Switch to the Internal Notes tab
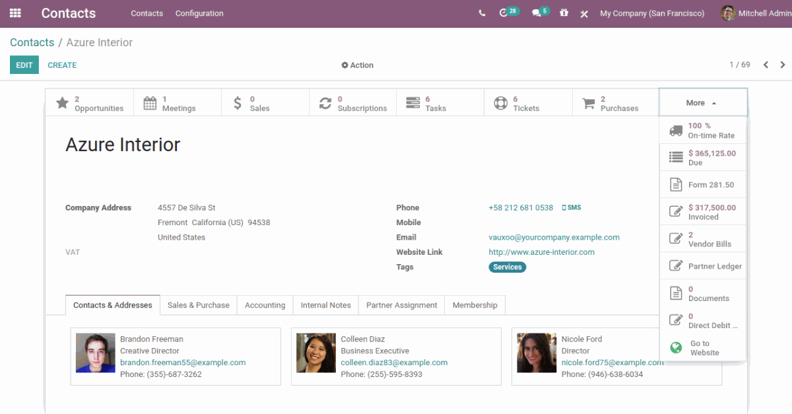This screenshot has width=792, height=414. click(325, 305)
